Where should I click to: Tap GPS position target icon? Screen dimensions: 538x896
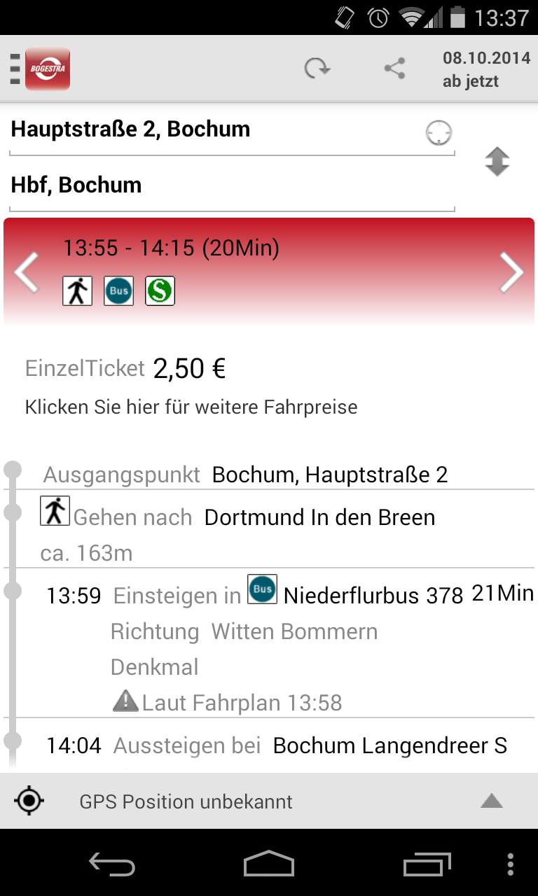point(29,801)
